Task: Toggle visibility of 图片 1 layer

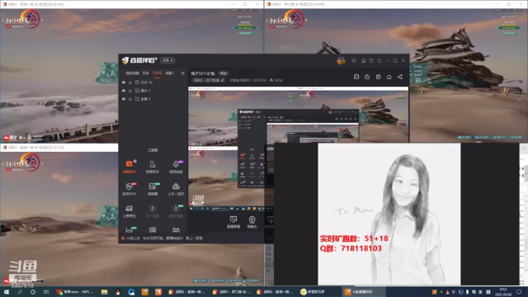Action: pos(124,91)
